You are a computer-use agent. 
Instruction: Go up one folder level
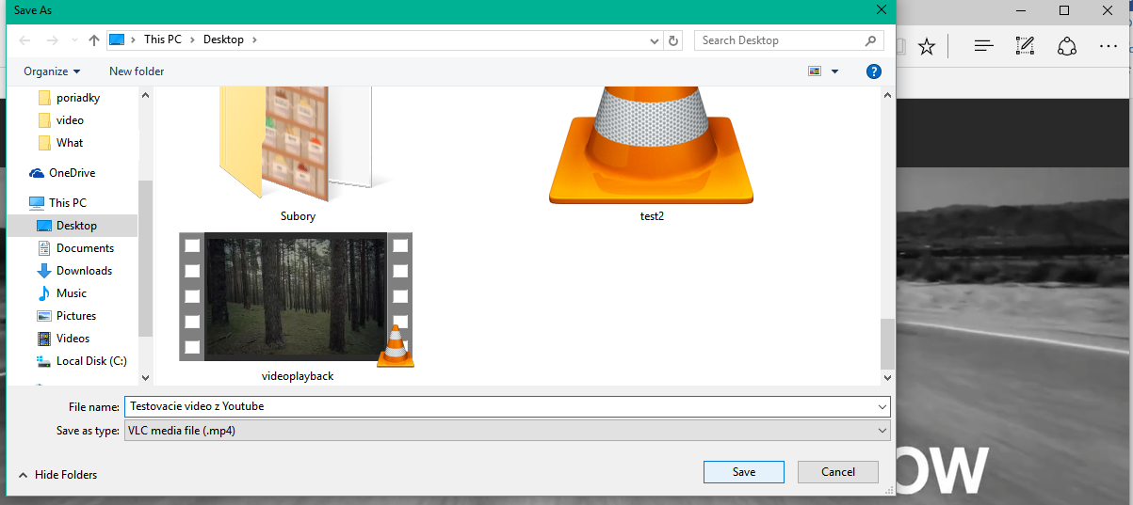coord(94,40)
